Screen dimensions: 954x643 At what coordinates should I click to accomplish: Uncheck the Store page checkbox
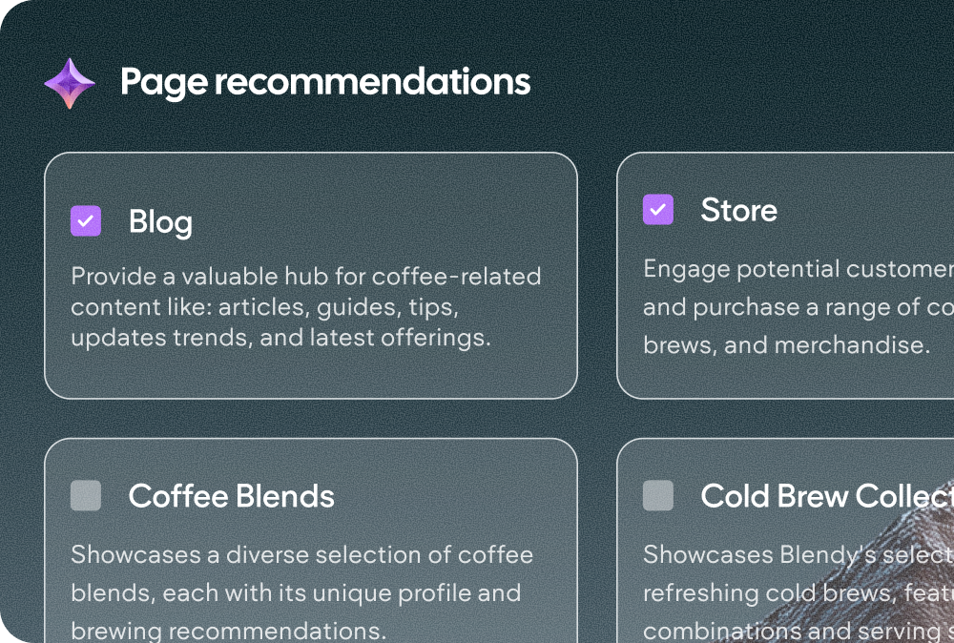point(658,209)
